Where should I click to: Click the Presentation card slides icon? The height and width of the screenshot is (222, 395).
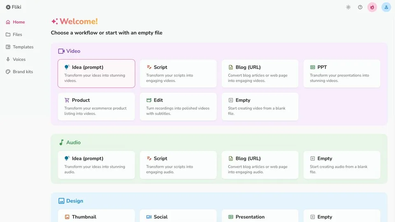231,217
